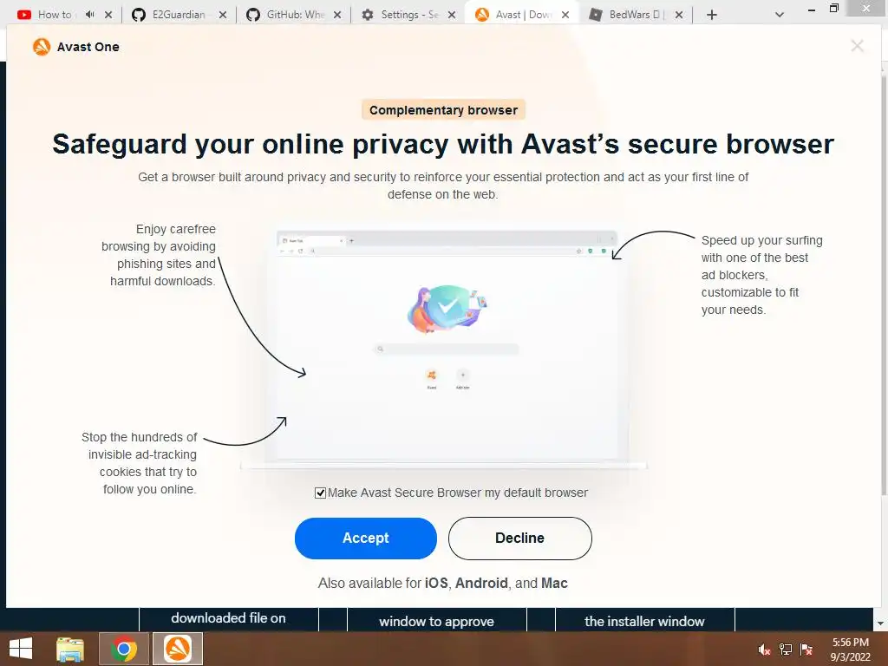Expand the tab search dropdown arrow
The height and width of the screenshot is (666, 888).
[x=780, y=15]
